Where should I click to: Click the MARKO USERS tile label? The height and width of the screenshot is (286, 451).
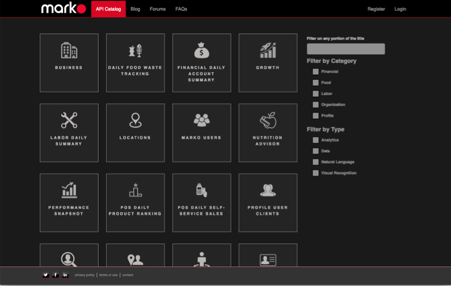click(201, 138)
